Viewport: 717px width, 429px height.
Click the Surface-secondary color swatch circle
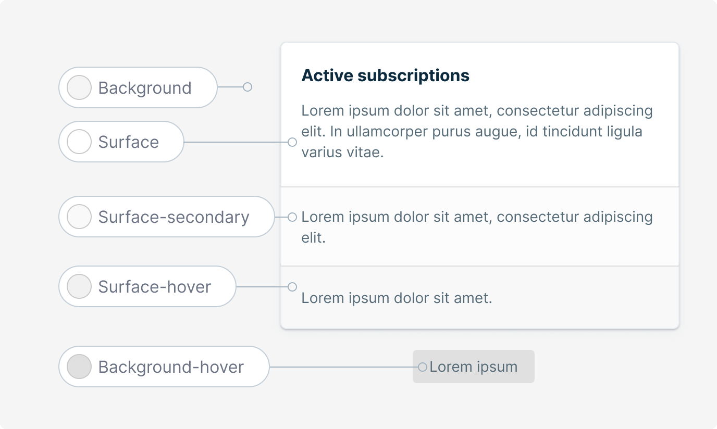80,217
